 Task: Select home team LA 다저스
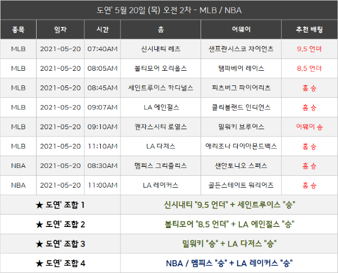[161, 147]
